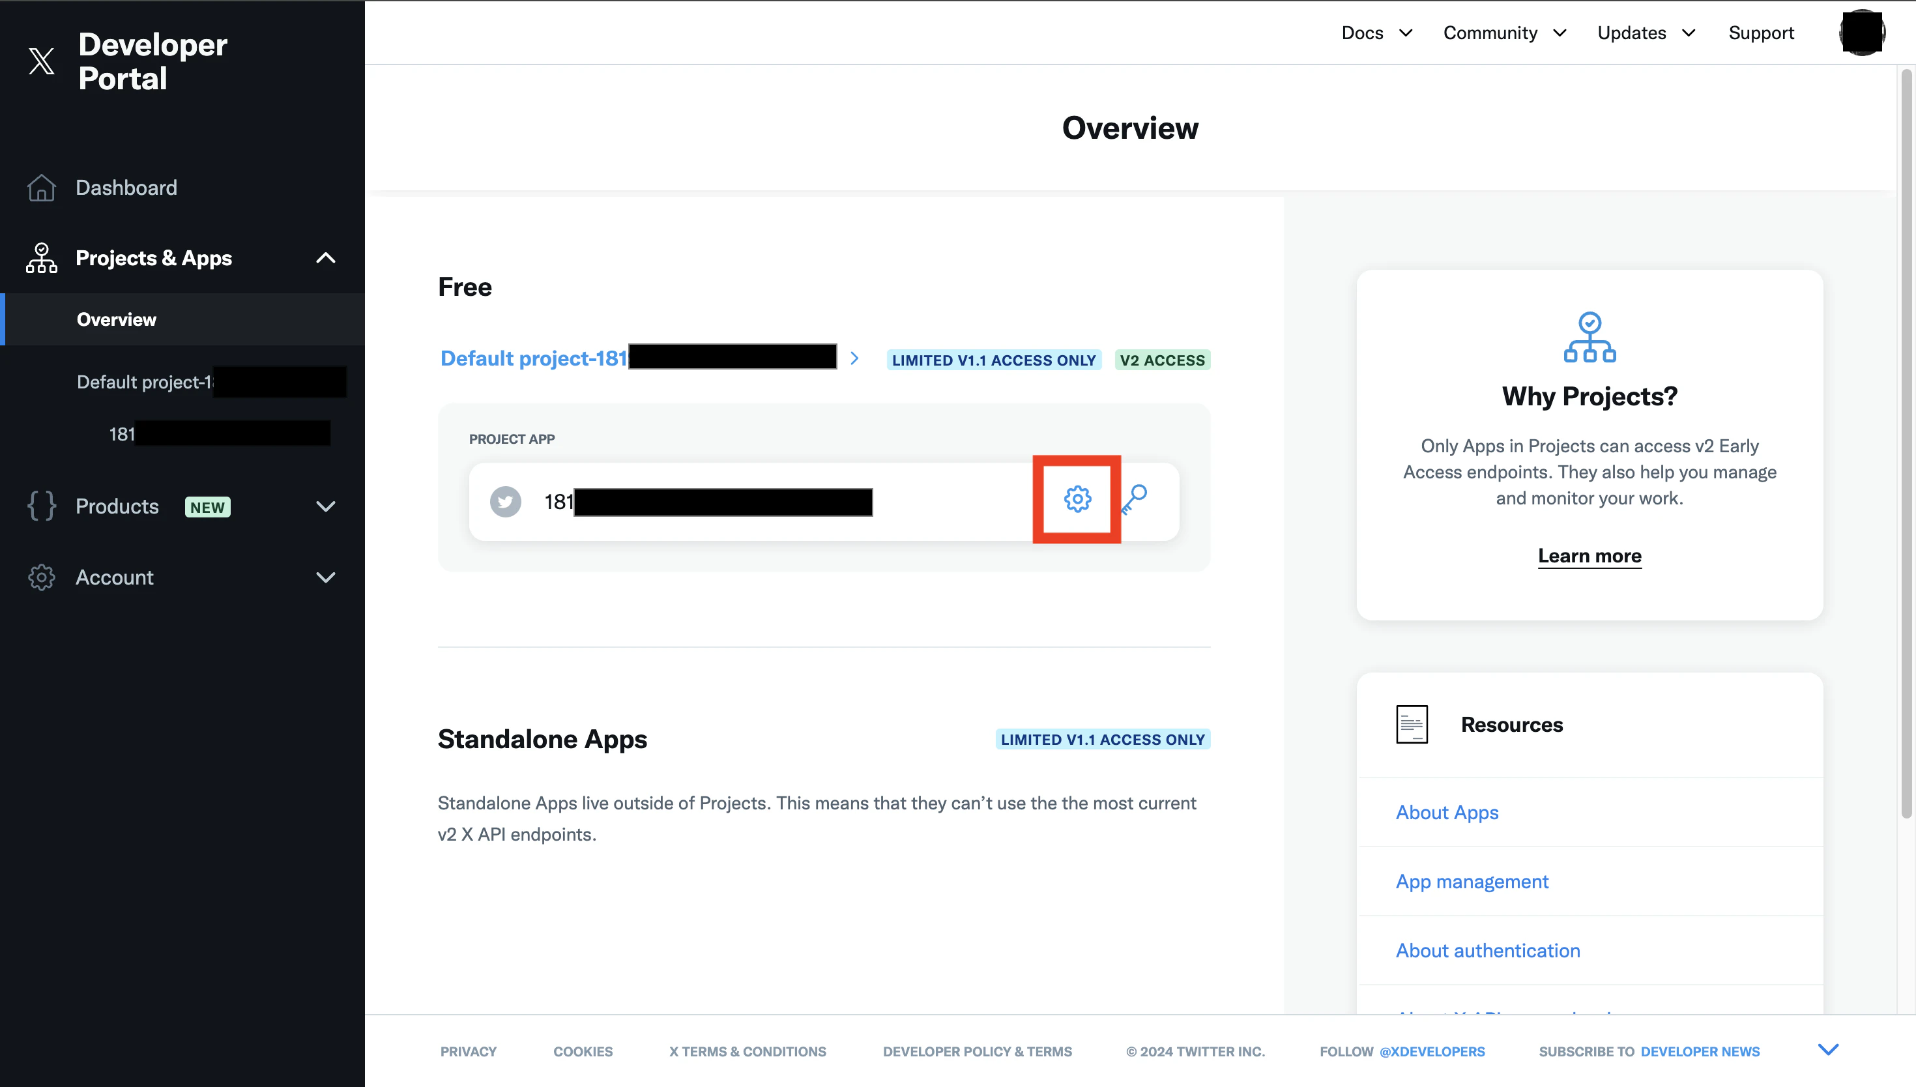
Task: Open the Products menu item
Action: [x=117, y=506]
